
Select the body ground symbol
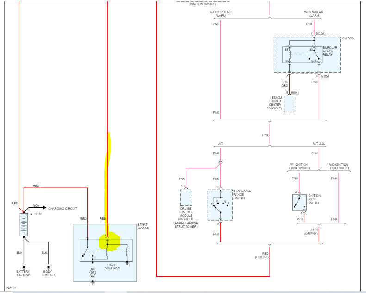click(x=48, y=268)
